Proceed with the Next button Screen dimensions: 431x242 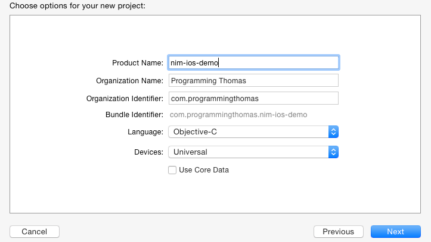click(396, 231)
